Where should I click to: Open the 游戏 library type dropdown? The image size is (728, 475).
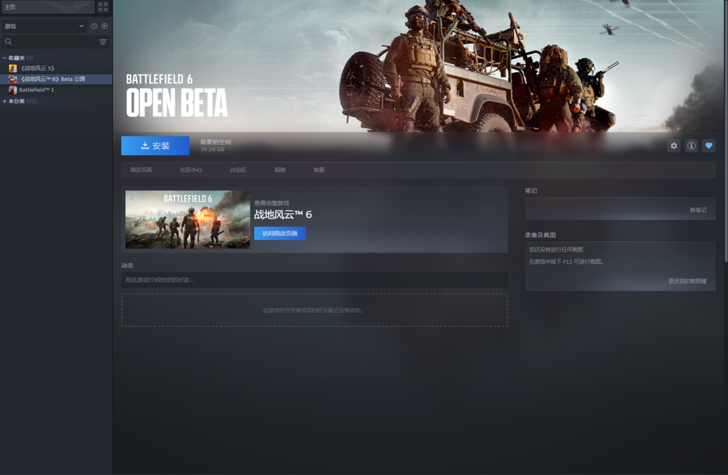tap(44, 26)
